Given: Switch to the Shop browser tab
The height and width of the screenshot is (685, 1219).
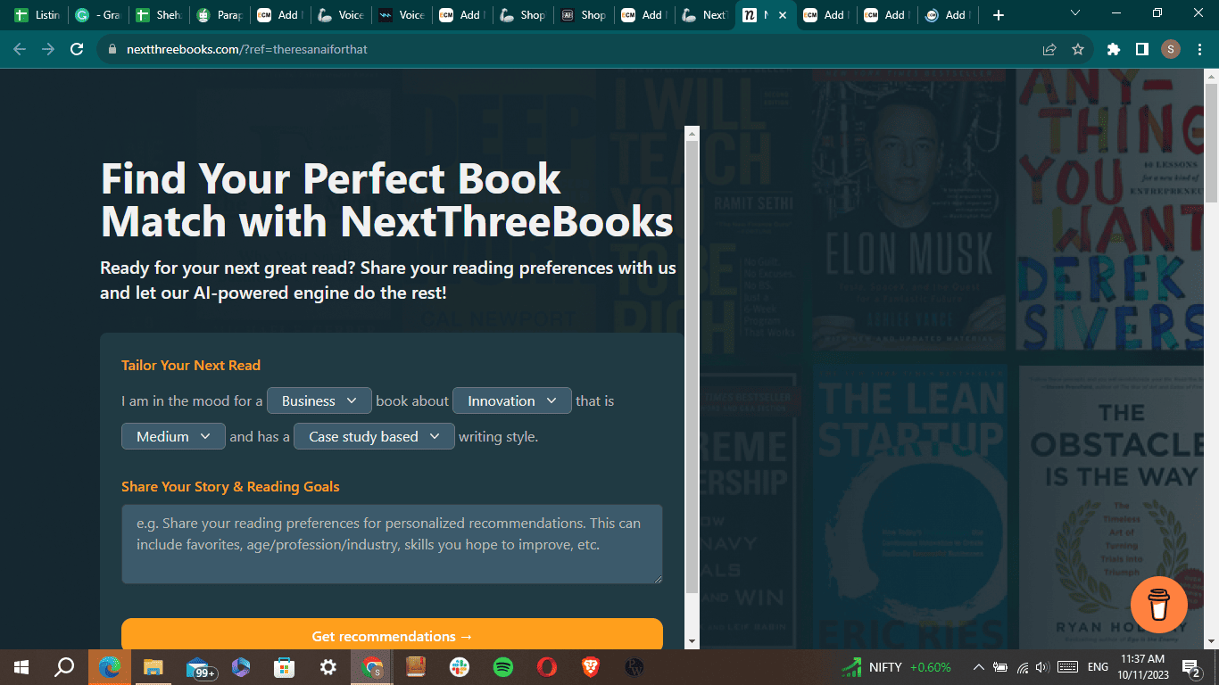Looking at the screenshot, I should pyautogui.click(x=522, y=15).
